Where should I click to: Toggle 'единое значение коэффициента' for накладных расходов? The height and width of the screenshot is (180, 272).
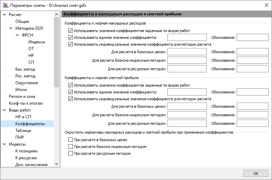pyautogui.click(x=70, y=37)
